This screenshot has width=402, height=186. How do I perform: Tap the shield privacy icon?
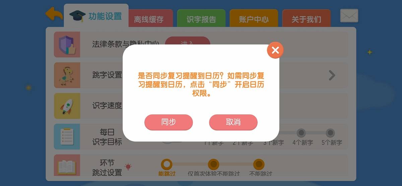(x=67, y=45)
